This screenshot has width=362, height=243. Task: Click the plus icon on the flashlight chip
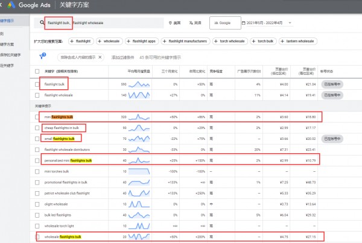coord(72,41)
